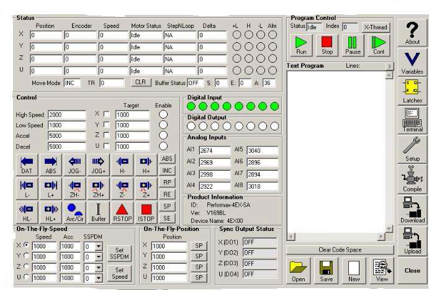This screenshot has width=429, height=290.
Task: Compile the text program
Action: pos(412,178)
